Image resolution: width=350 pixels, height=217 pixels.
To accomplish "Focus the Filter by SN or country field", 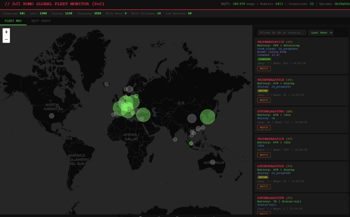I will 282,33.
